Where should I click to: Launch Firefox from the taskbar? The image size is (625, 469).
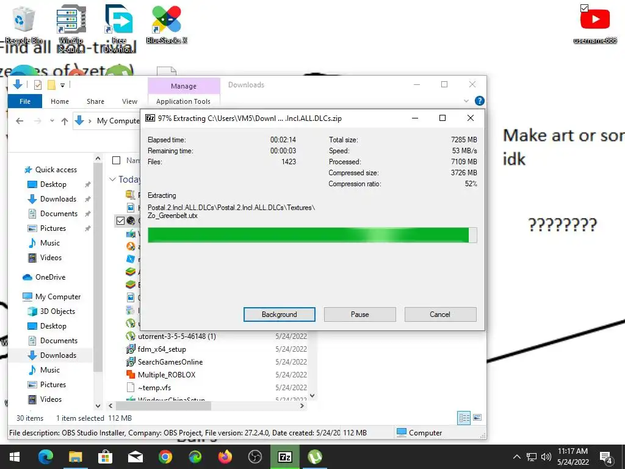[x=225, y=457]
